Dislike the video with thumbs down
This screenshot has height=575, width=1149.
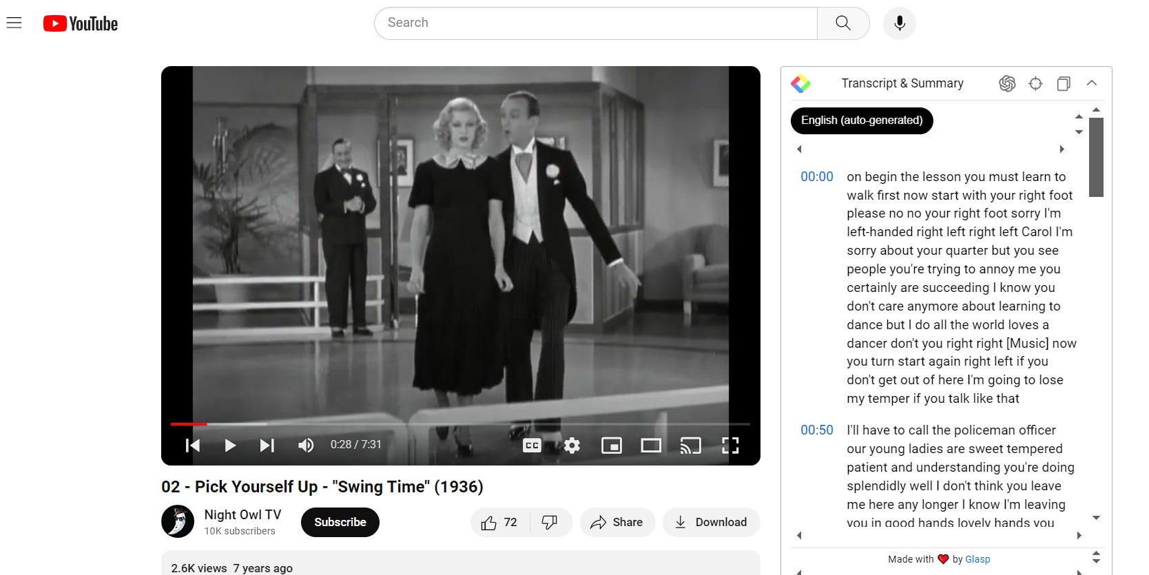(550, 523)
